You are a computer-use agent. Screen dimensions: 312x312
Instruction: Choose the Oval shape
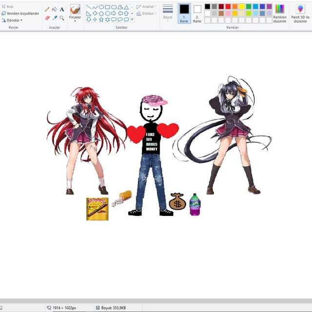click(101, 7)
